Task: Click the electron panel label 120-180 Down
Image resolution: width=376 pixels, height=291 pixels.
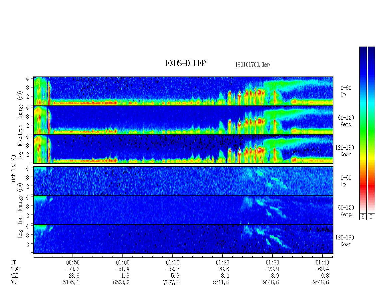Action: pos(345,151)
